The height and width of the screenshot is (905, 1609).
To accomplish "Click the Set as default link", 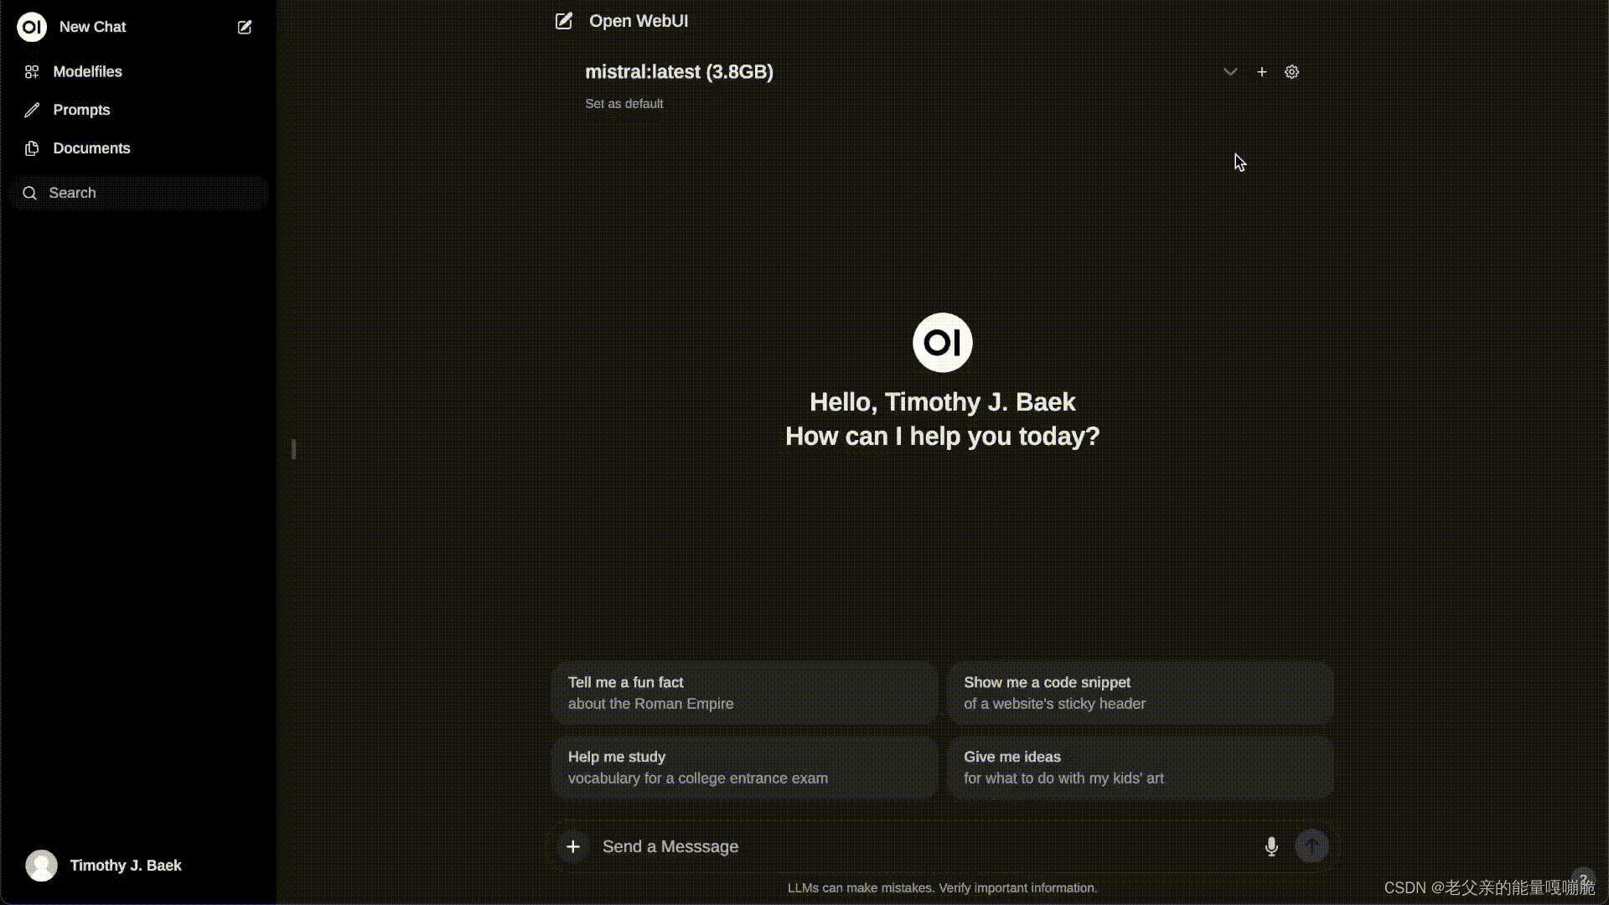I will coord(623,104).
